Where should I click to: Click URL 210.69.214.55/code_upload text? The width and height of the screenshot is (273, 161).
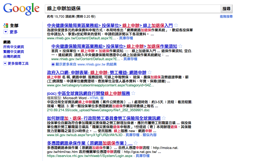98,110
